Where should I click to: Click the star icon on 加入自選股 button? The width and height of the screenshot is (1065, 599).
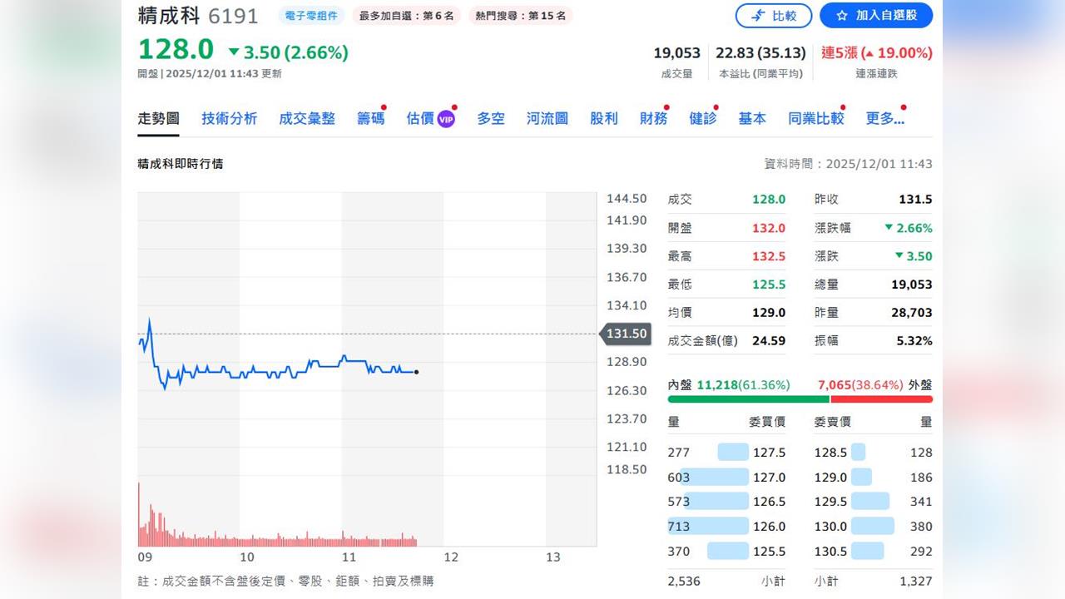coord(841,15)
